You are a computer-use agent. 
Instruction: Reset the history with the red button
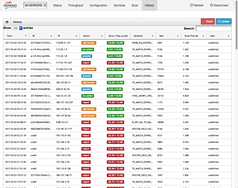pyautogui.click(x=208, y=22)
